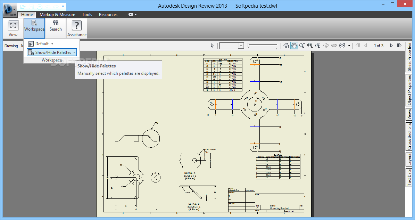Click the center circle of the bracket view
Viewport: 415px width, 220px height.
(255, 104)
